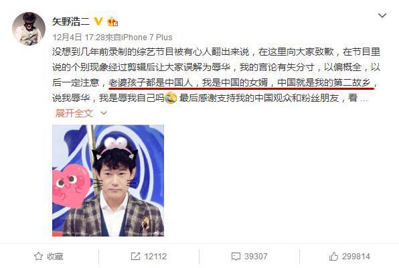
Task: Click the 收藏 favorite button label
Action: [55, 257]
